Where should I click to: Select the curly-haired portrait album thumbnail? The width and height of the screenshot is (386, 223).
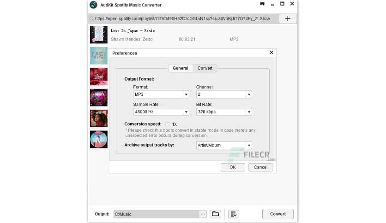pyautogui.click(x=99, y=118)
